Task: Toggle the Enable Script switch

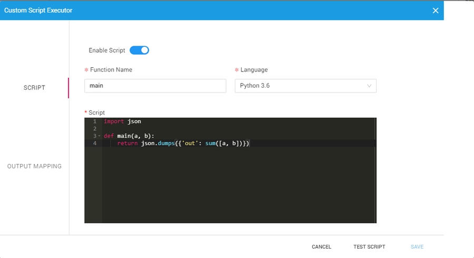Action: [x=140, y=50]
